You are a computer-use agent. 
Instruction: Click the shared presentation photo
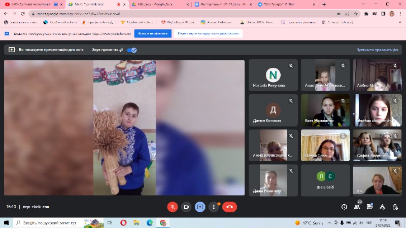pos(124,128)
